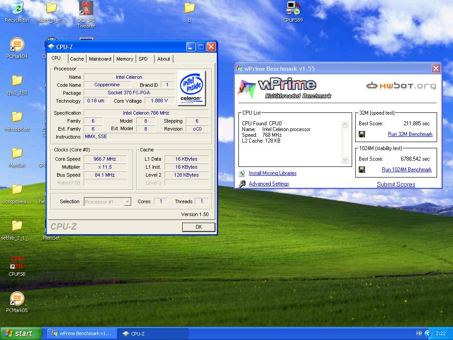The width and height of the screenshot is (453, 340).
Task: Click the Level 2 cache value 128 KBytes
Action: pyautogui.click(x=187, y=175)
